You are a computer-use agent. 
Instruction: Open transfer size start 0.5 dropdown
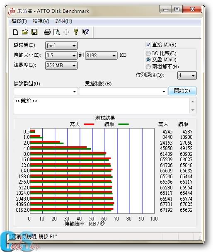pyautogui.click(x=61, y=56)
